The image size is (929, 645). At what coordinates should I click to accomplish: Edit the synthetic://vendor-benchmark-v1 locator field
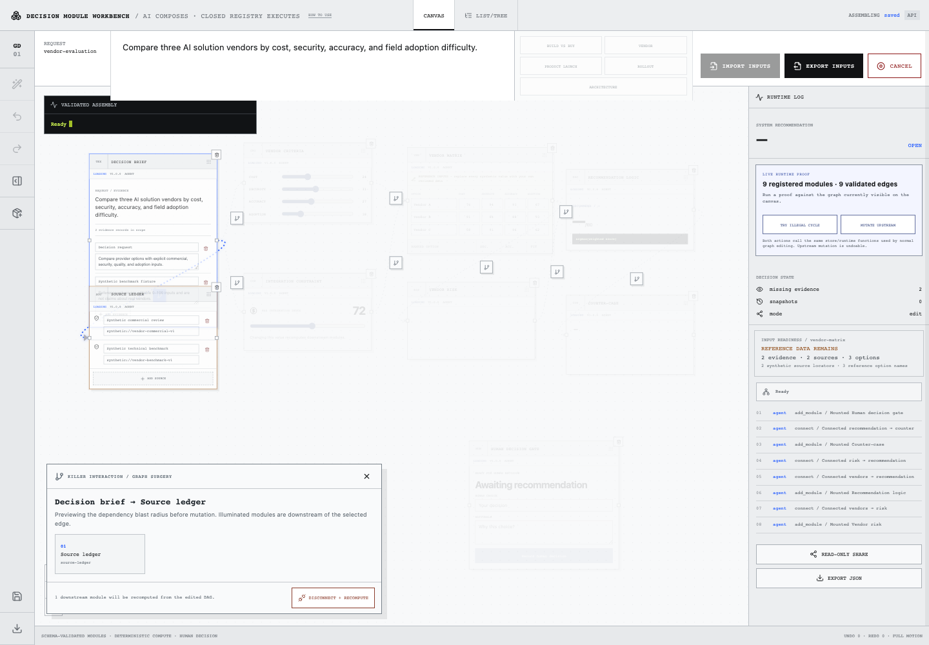[151, 360]
